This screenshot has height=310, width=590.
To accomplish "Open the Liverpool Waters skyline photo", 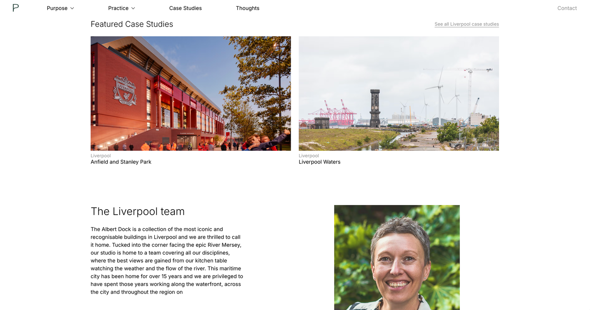I will pos(399,93).
